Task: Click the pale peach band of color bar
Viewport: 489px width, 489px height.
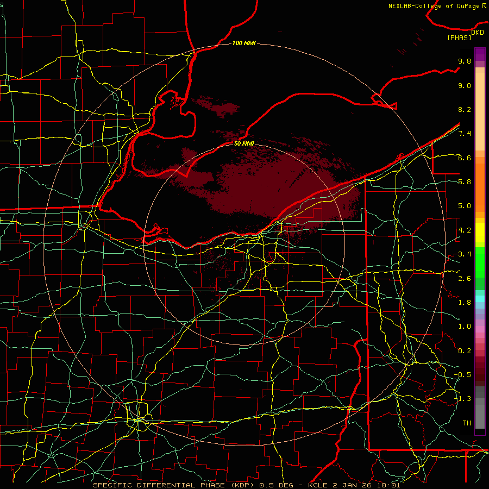Action: (x=480, y=111)
